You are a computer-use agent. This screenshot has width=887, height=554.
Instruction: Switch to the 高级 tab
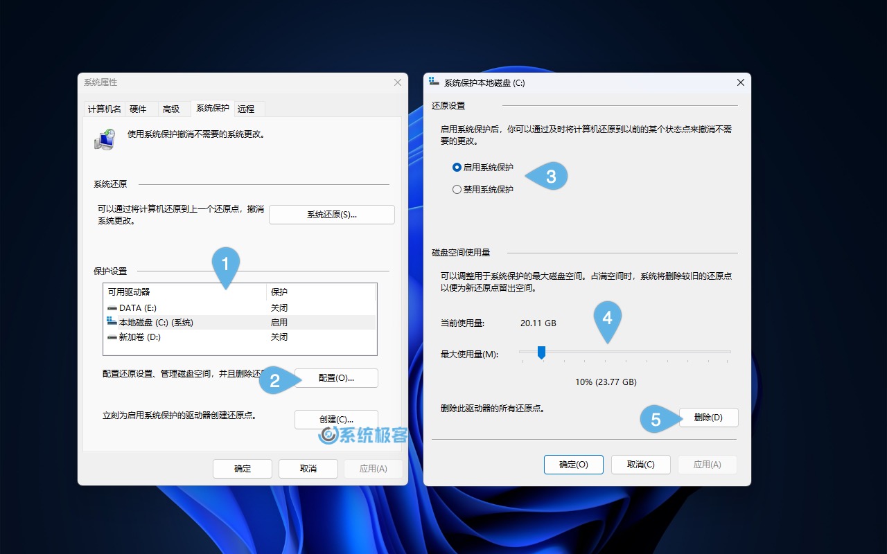tap(171, 109)
